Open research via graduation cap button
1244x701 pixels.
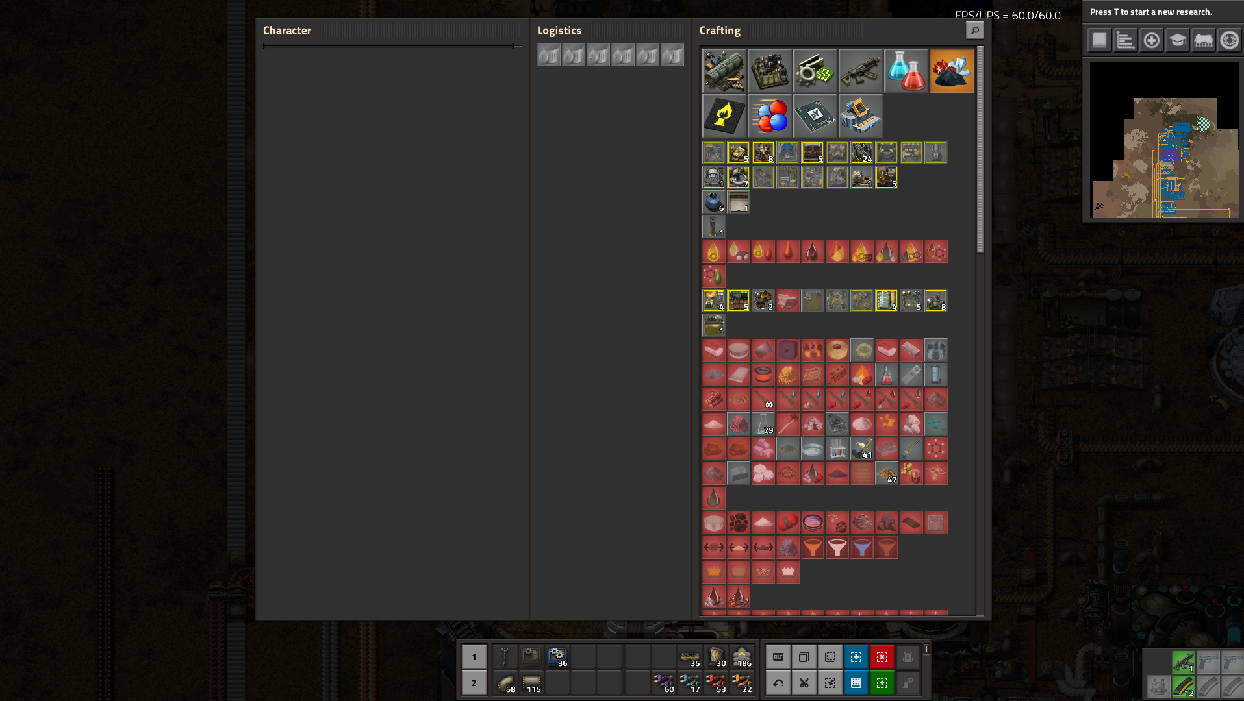[x=1178, y=40]
